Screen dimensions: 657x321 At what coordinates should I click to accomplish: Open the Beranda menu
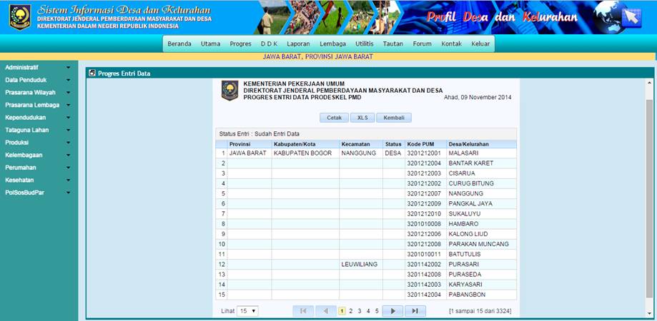(179, 44)
